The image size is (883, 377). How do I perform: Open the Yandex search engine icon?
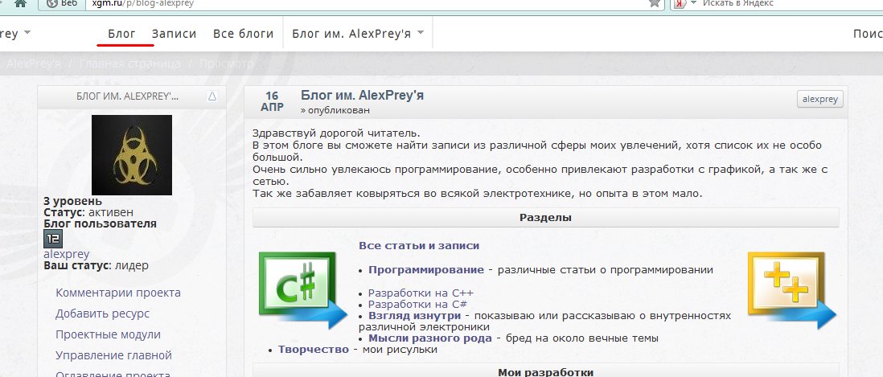[x=680, y=3]
